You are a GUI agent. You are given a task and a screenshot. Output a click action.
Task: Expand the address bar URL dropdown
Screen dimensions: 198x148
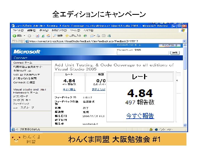(x=184, y=41)
